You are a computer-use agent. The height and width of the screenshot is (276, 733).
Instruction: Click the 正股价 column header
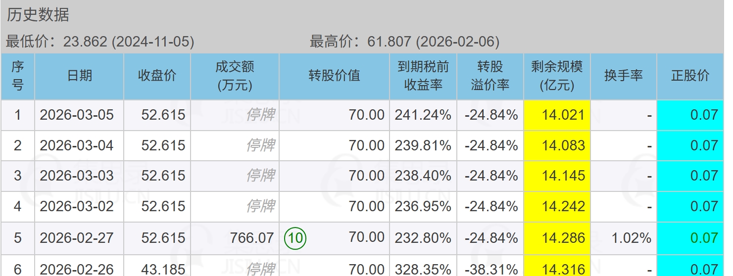pyautogui.click(x=690, y=76)
